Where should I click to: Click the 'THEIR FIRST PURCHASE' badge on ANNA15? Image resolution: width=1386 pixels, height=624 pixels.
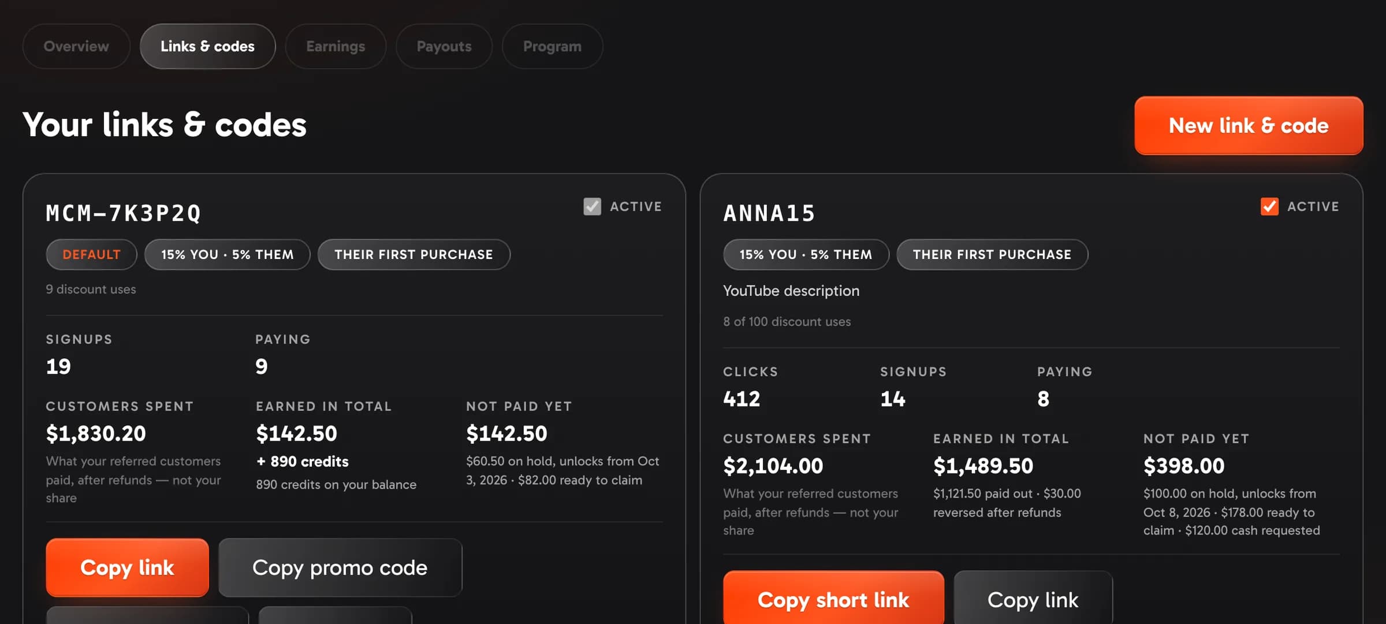pyautogui.click(x=992, y=254)
